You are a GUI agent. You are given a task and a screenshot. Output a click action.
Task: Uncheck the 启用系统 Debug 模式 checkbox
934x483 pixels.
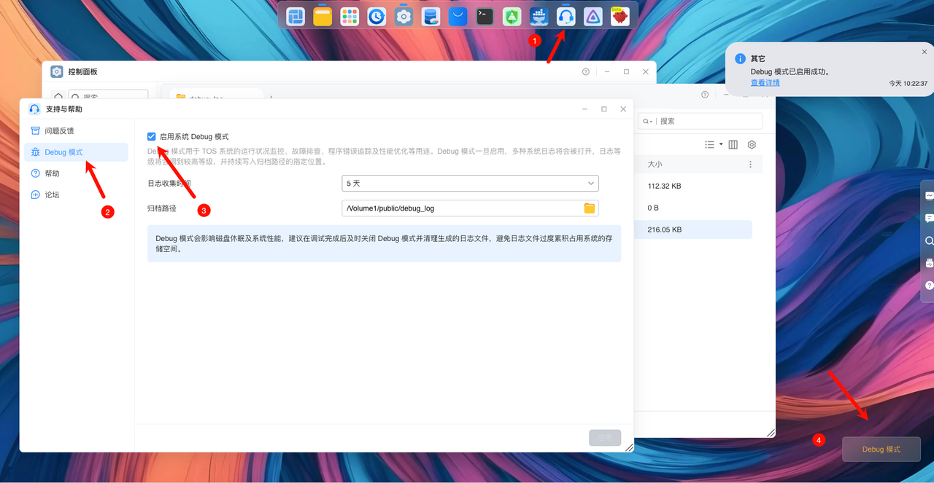tap(151, 136)
